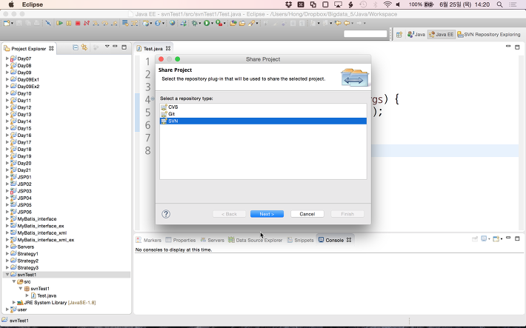The width and height of the screenshot is (526, 328).
Task: Select the MyBatis_interface project
Action: pos(37,219)
